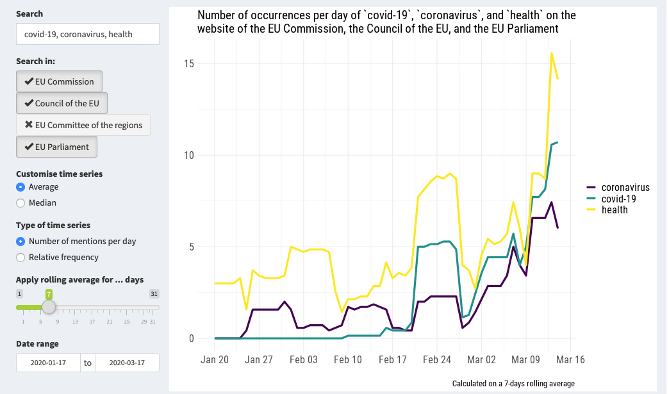Click the checkmark icon on EU Commission
This screenshot has height=394, width=669.
29,81
